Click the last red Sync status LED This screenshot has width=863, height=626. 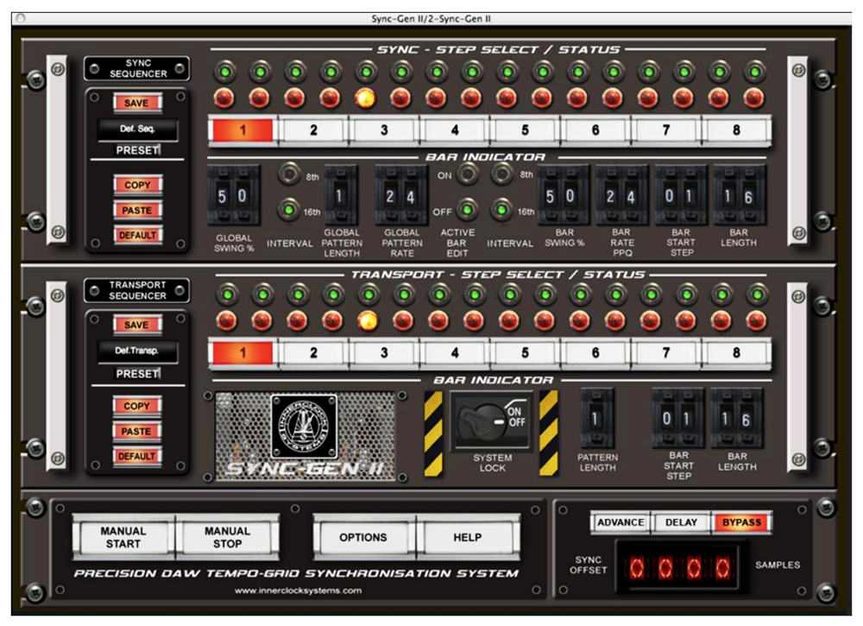tap(753, 98)
